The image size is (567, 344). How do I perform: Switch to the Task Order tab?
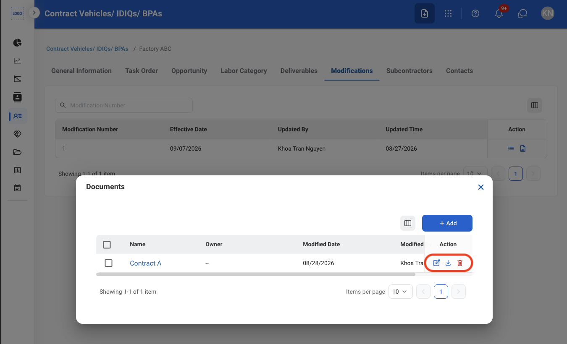[x=142, y=71]
